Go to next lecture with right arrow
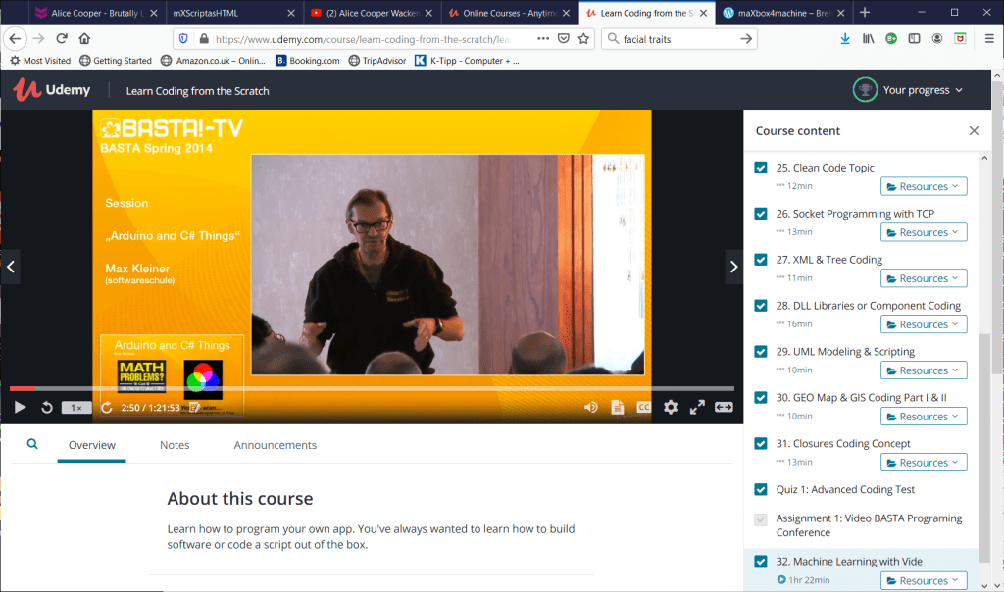The height and width of the screenshot is (592, 1004). pyautogui.click(x=732, y=267)
